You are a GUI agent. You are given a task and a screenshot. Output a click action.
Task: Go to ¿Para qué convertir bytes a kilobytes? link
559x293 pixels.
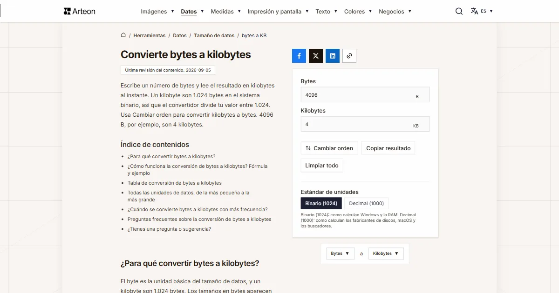[x=171, y=156]
